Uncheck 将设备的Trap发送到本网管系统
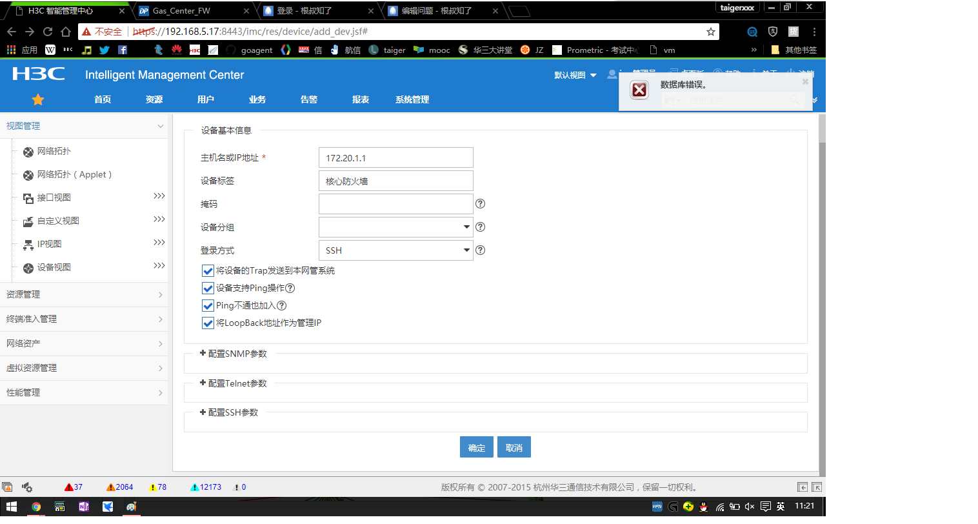 pyautogui.click(x=207, y=270)
